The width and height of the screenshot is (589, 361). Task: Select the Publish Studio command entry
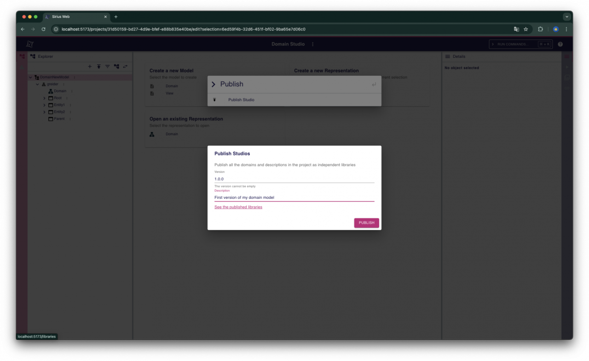pyautogui.click(x=294, y=100)
